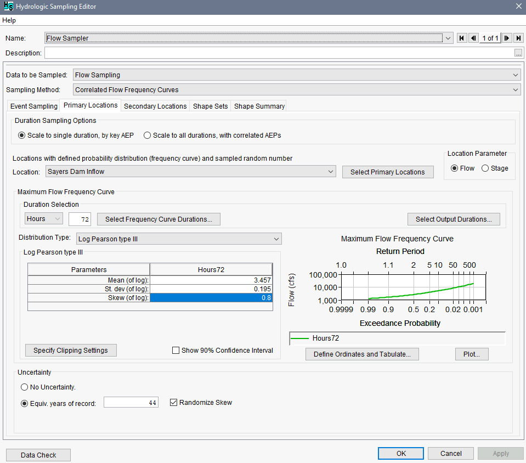Click Equiv. years of record field showing 44
Viewport: 526px width, 463px height.
coord(131,402)
